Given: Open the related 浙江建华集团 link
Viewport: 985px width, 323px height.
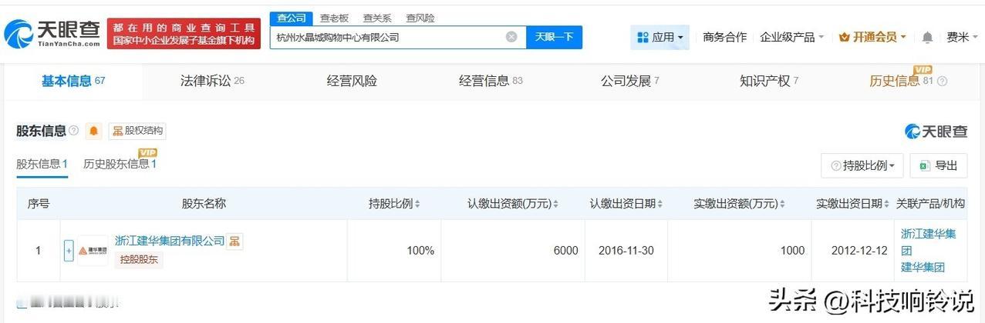Looking at the screenshot, I should click(928, 241).
